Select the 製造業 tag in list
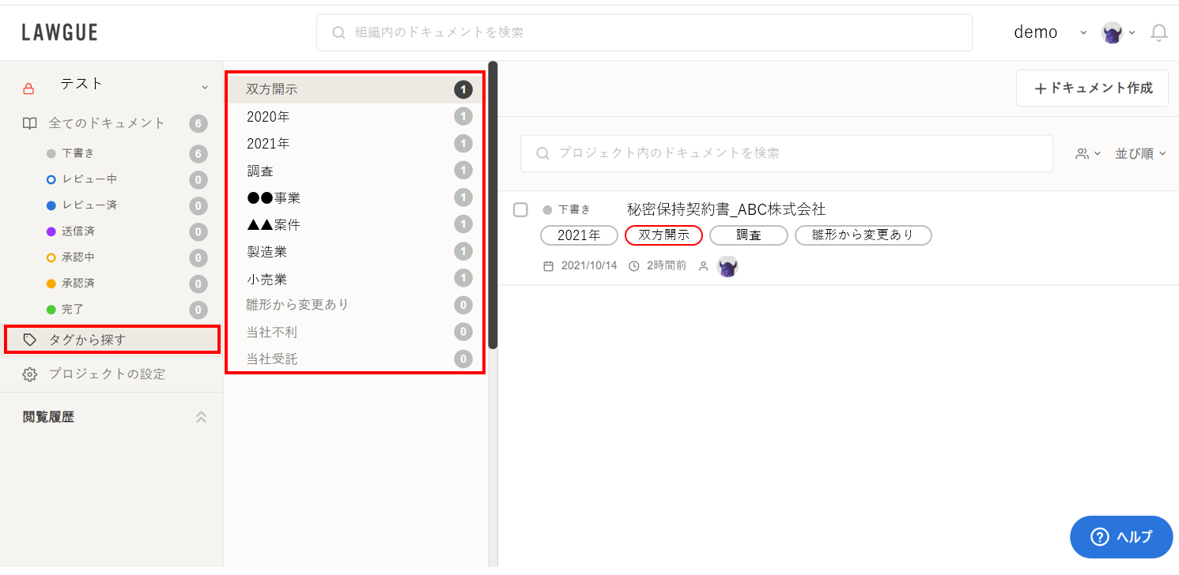Viewport: 1179px width, 575px height. (x=266, y=251)
